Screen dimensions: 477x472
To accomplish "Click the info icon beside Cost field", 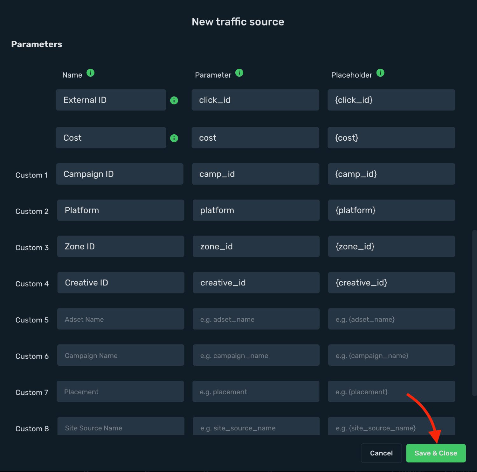I will (x=174, y=138).
